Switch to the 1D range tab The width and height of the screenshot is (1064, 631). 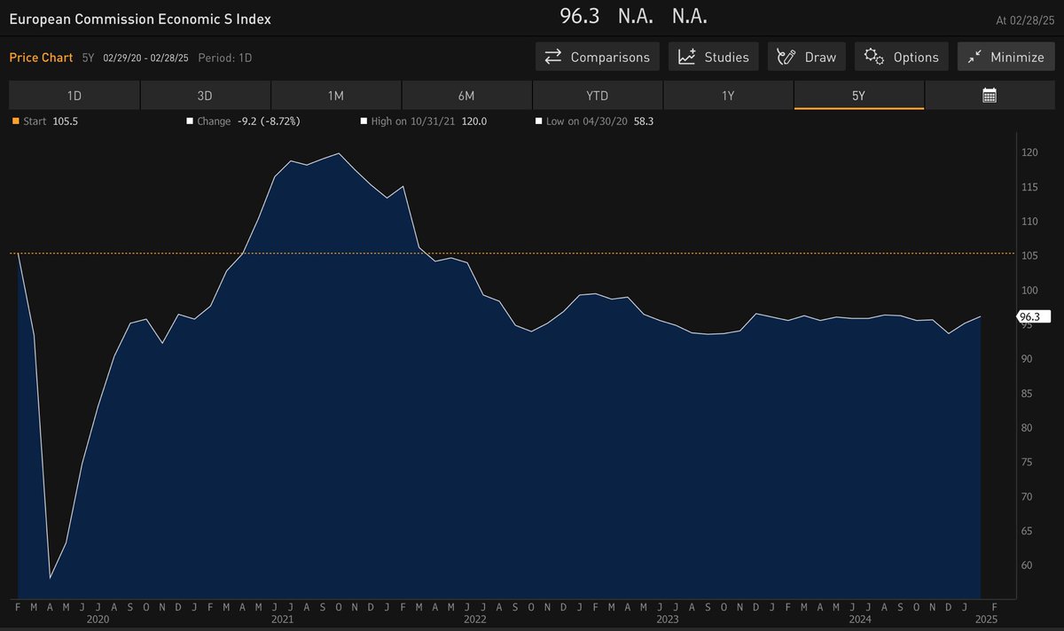[x=74, y=96]
